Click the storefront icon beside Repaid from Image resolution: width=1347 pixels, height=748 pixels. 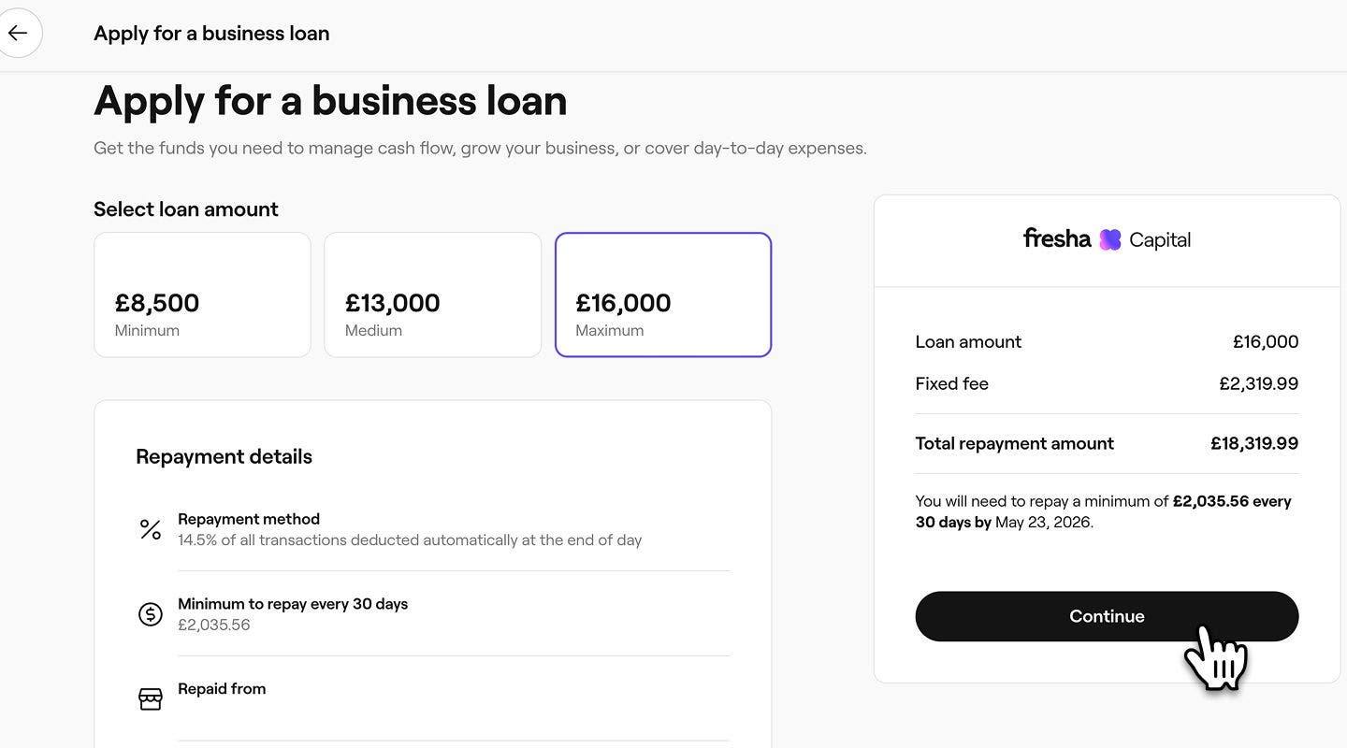click(x=151, y=698)
